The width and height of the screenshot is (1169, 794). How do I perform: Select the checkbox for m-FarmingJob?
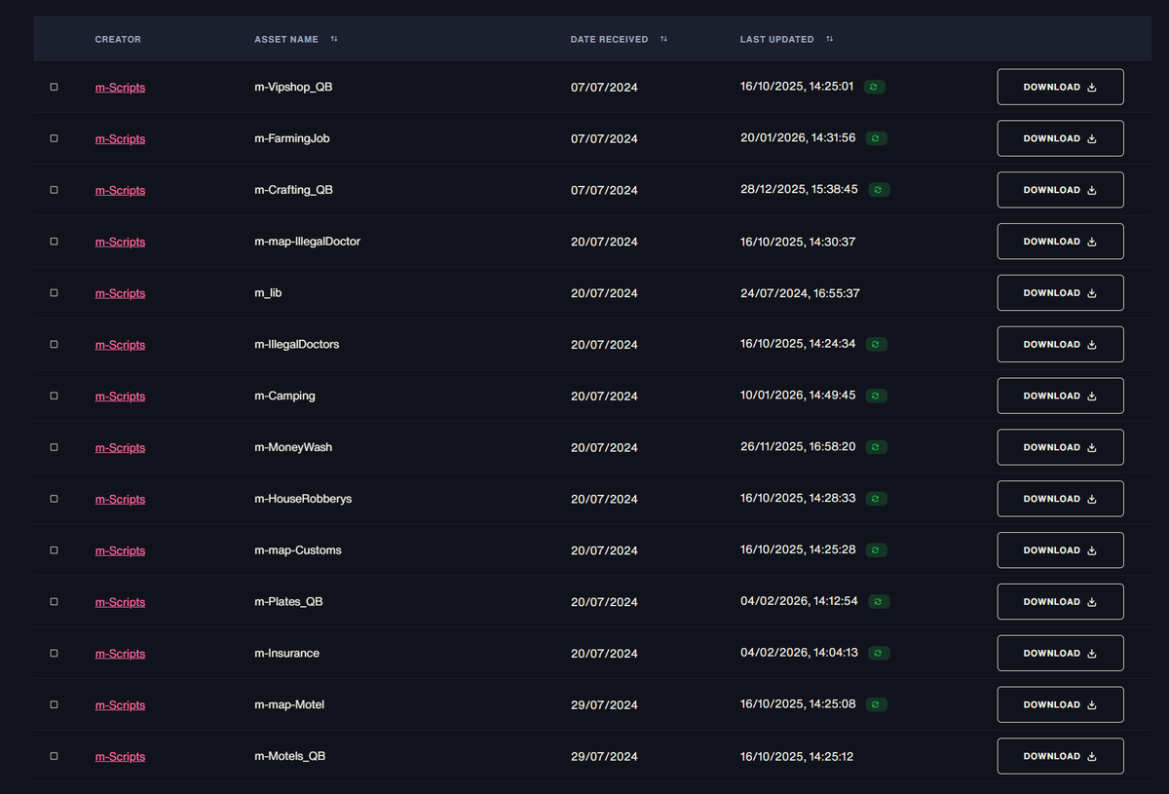tap(54, 138)
